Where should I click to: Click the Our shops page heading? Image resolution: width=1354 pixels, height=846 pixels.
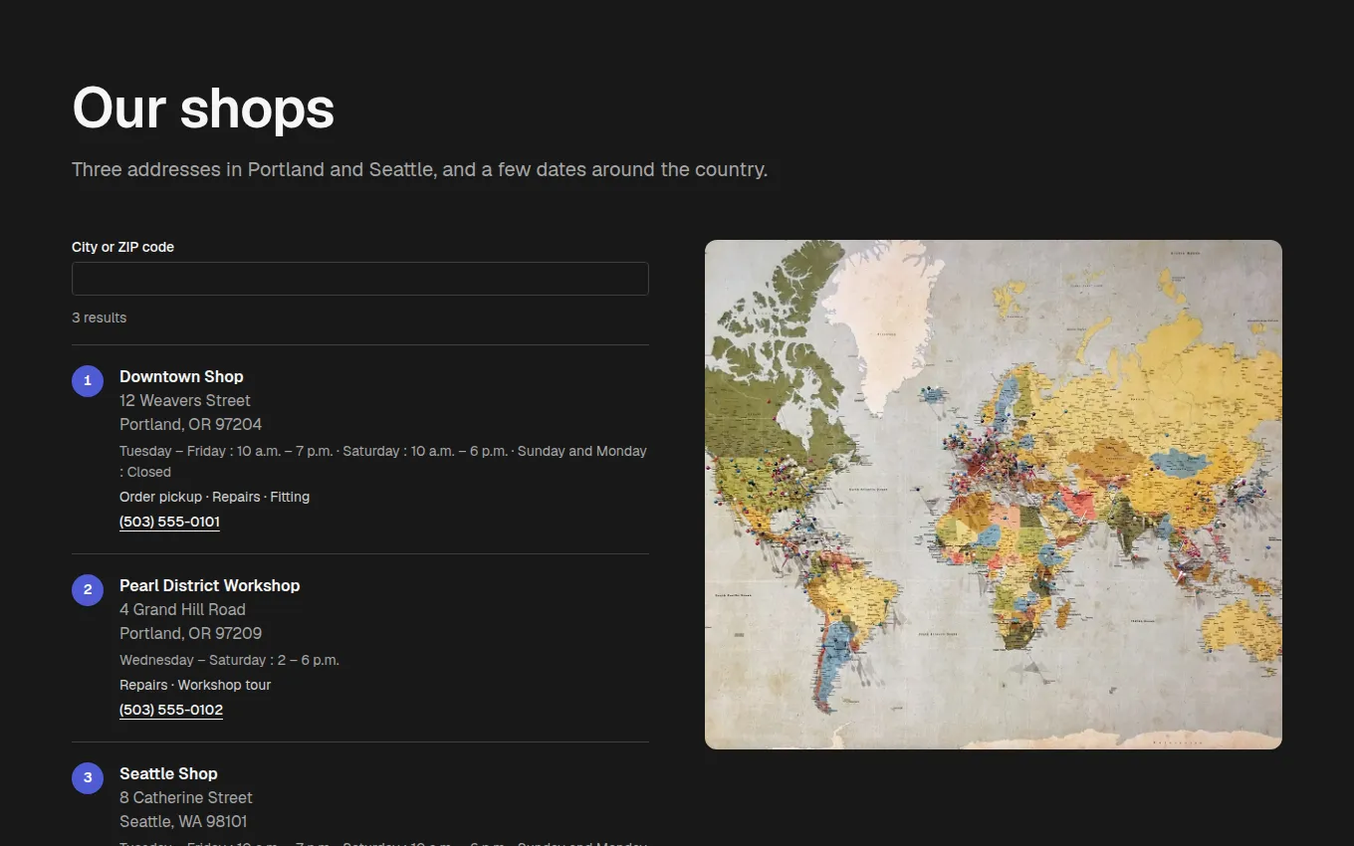tap(203, 107)
